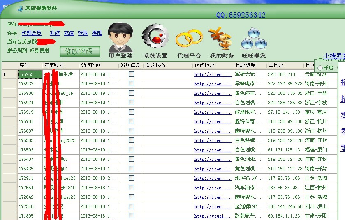Click the IP地址 column header
This screenshot has height=220, width=345.
(285, 65)
